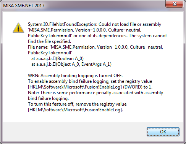Click the final "[HKLM\Software\Microsoft\Fusion!EnableLog]." line

pyautogui.click(x=75, y=110)
